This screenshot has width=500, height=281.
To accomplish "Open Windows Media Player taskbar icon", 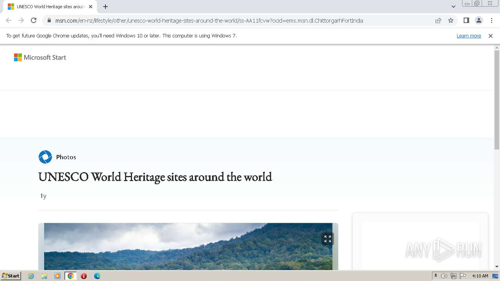I will point(57,276).
